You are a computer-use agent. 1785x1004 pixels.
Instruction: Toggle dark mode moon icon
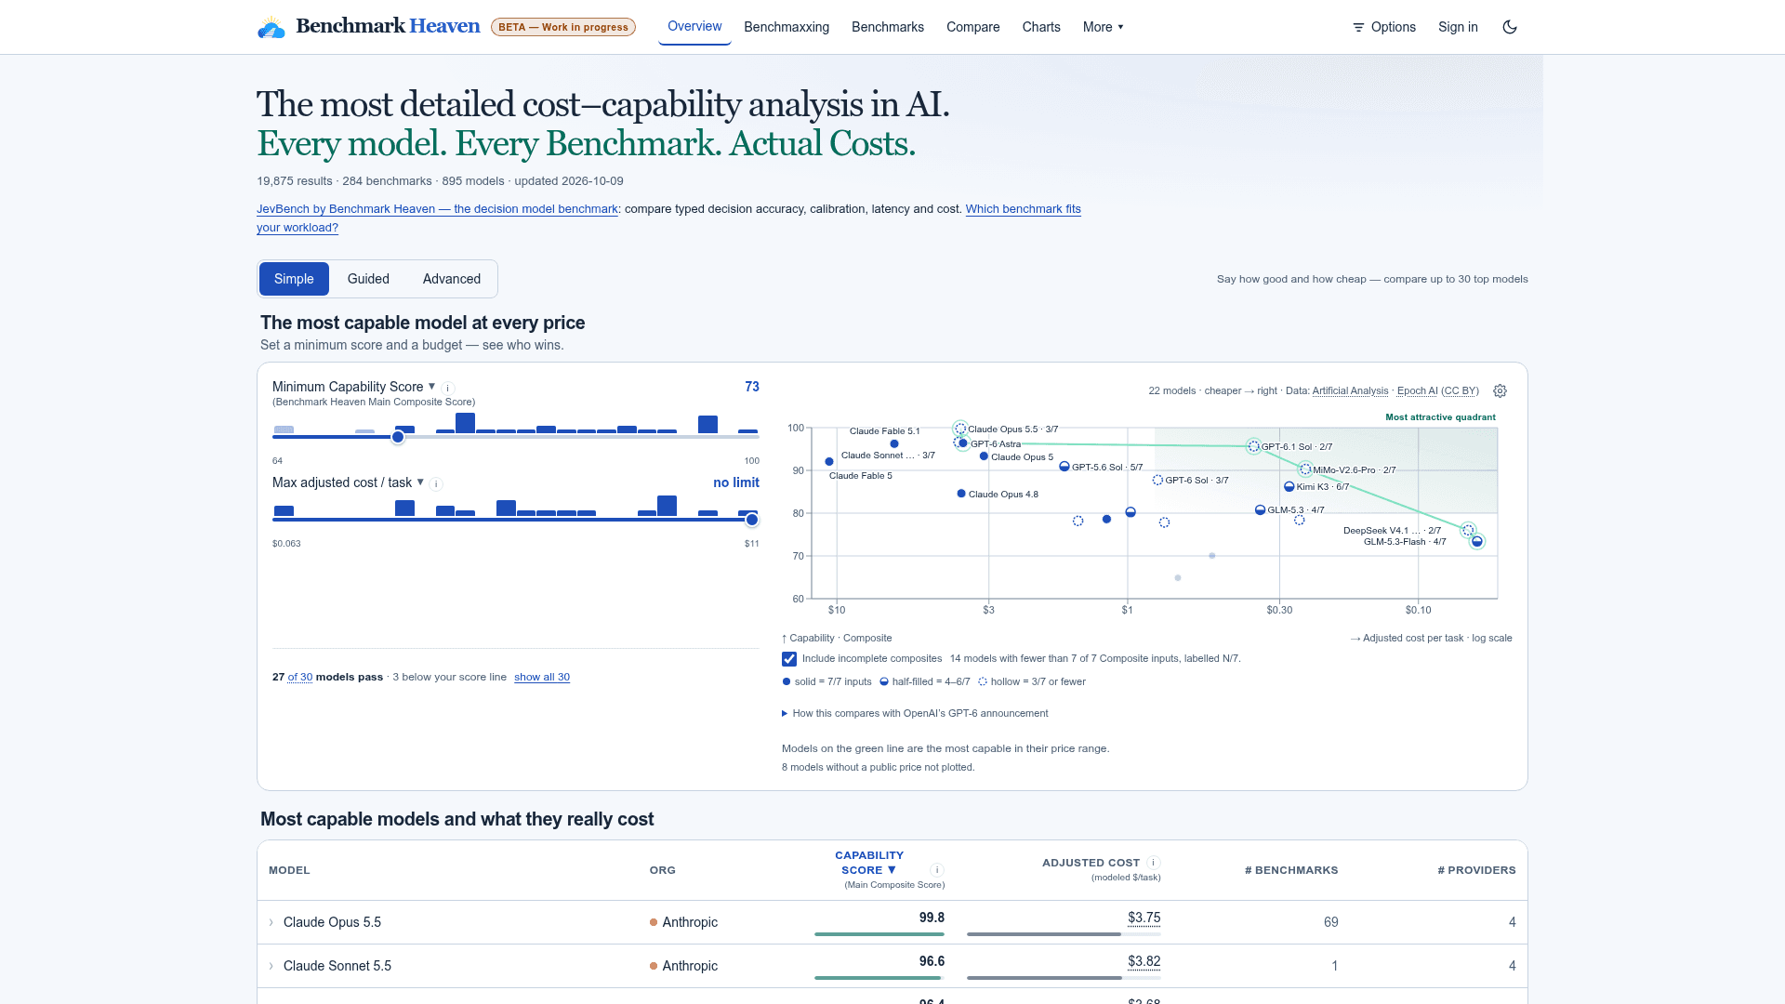[1510, 27]
